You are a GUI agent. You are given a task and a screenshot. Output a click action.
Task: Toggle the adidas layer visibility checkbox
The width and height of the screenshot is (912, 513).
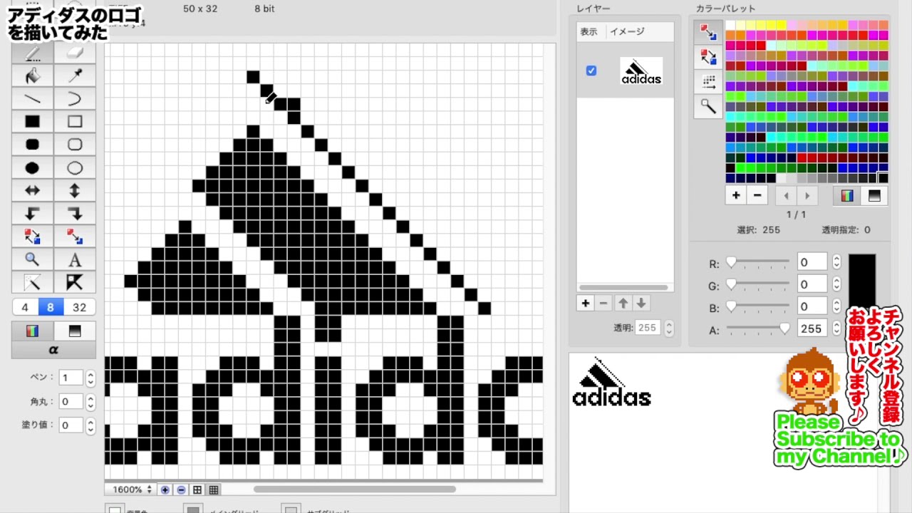click(591, 71)
